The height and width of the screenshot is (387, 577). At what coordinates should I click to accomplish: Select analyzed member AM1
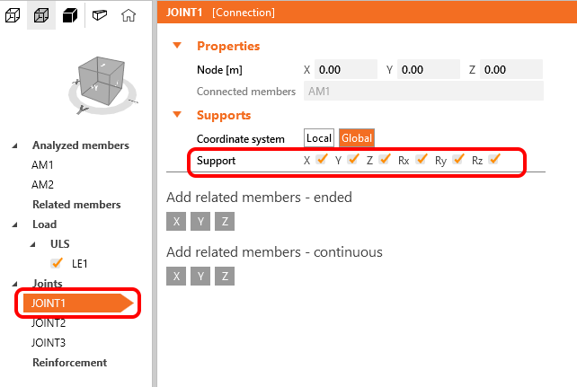point(42,165)
